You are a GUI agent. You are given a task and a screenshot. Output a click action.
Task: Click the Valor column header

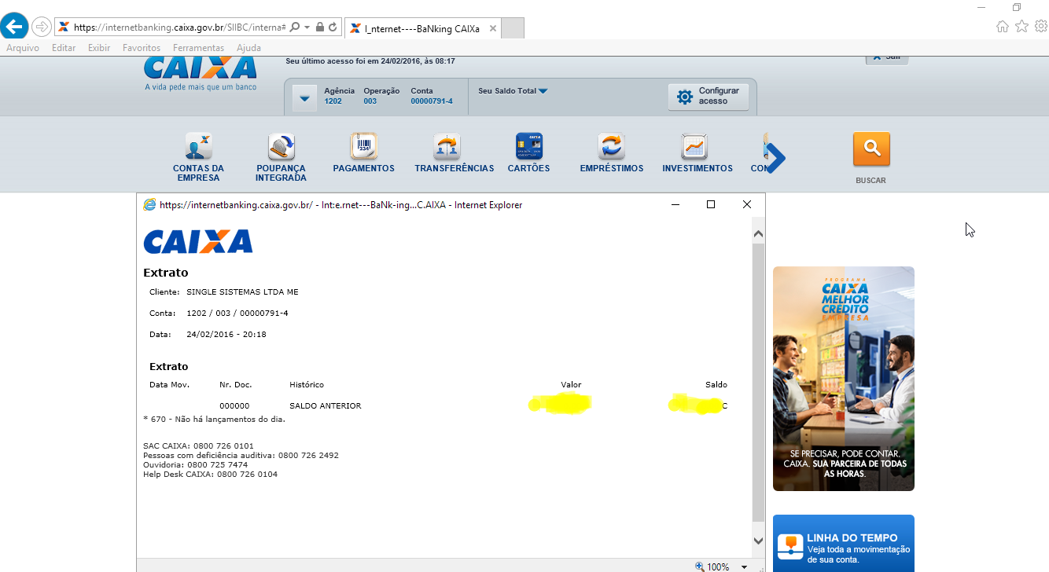pyautogui.click(x=571, y=385)
